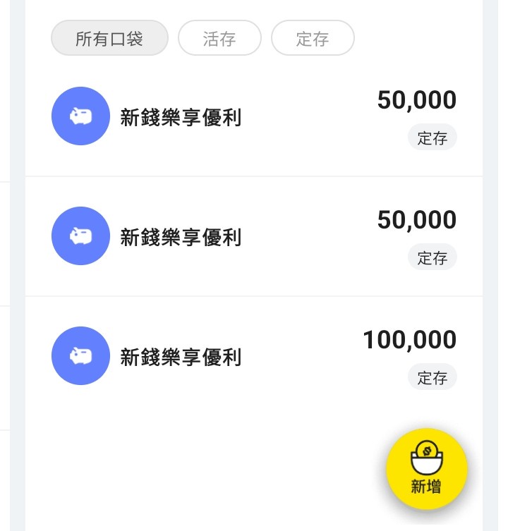This screenshot has height=531, width=508.
Task: Select the 所有口袋 filter chip
Action: (109, 38)
